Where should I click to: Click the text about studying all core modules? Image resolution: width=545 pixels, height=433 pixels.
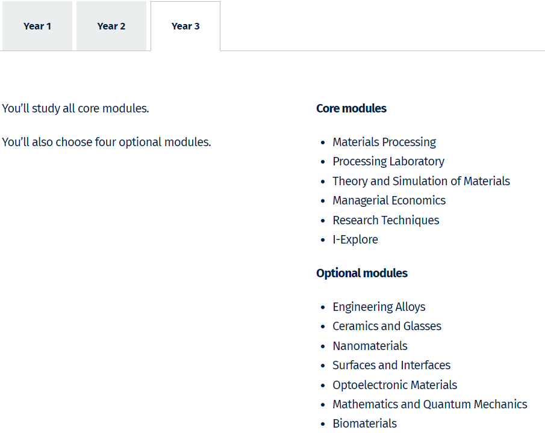pyautogui.click(x=75, y=108)
